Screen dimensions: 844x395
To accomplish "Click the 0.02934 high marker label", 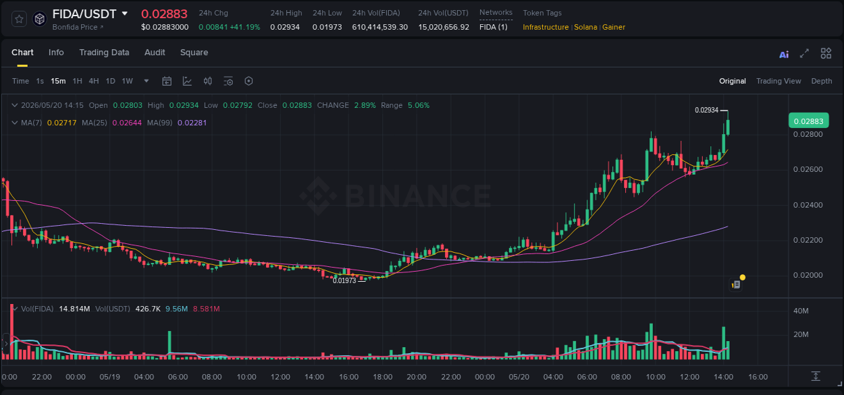I will tap(707, 110).
